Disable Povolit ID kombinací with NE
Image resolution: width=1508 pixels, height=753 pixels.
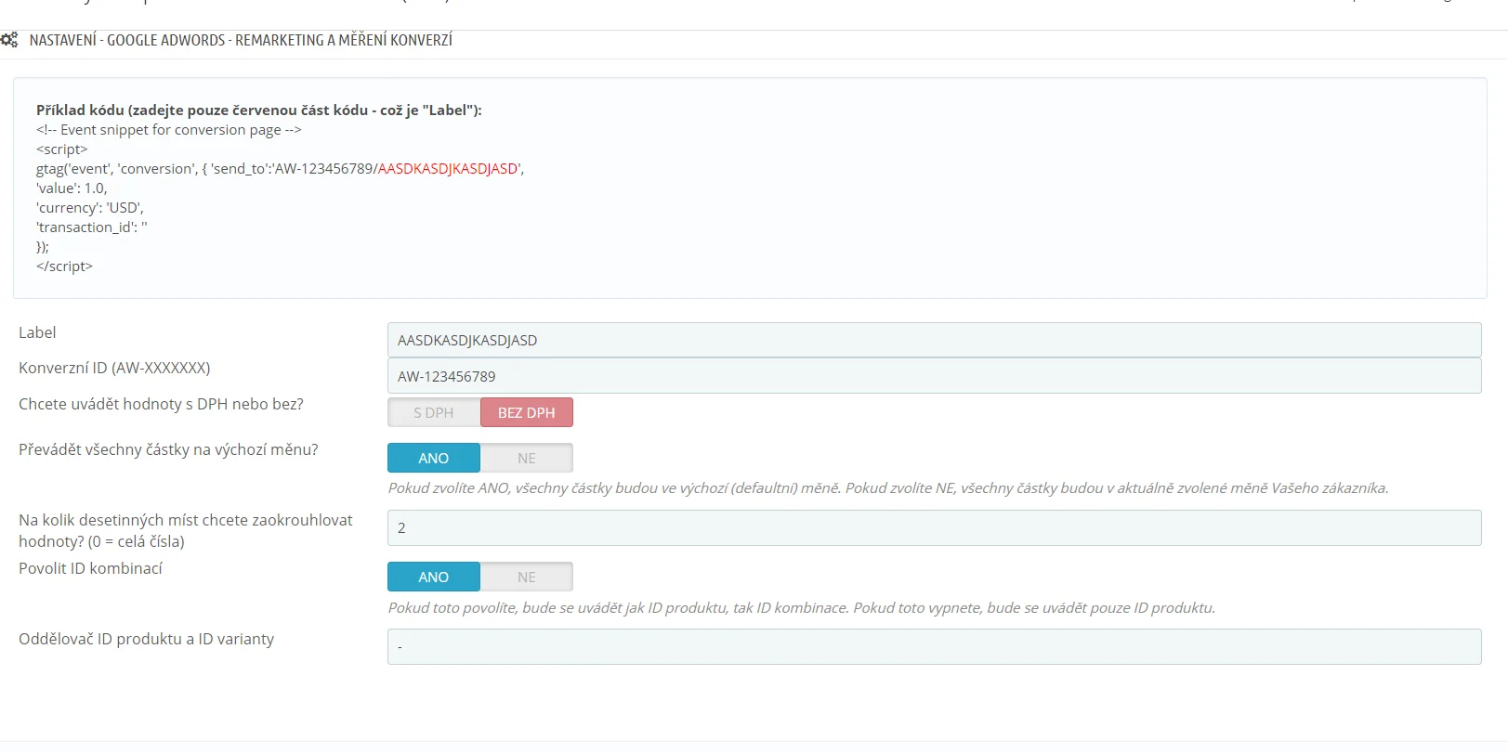(526, 577)
